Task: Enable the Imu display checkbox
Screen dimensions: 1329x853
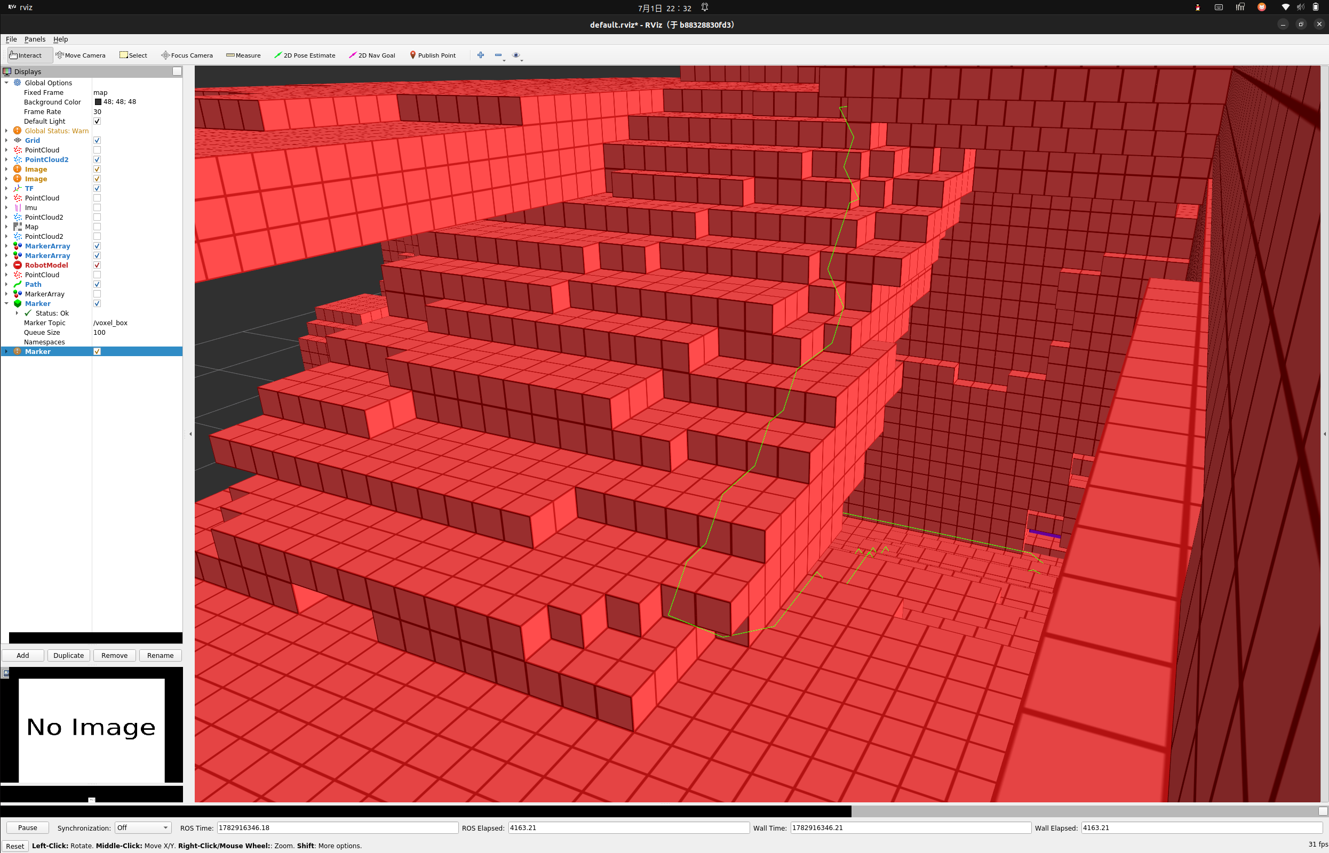Action: (97, 208)
